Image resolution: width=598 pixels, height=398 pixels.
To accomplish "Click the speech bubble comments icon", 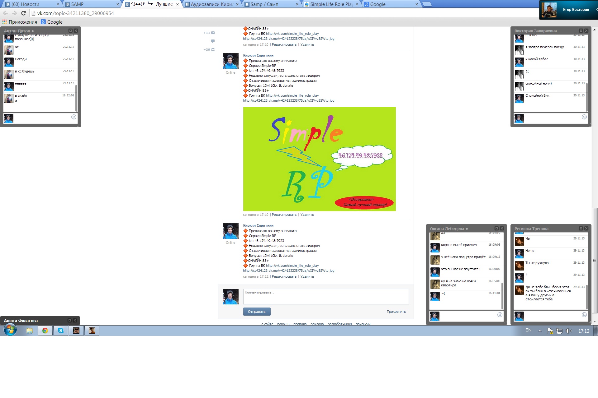I will click(213, 41).
